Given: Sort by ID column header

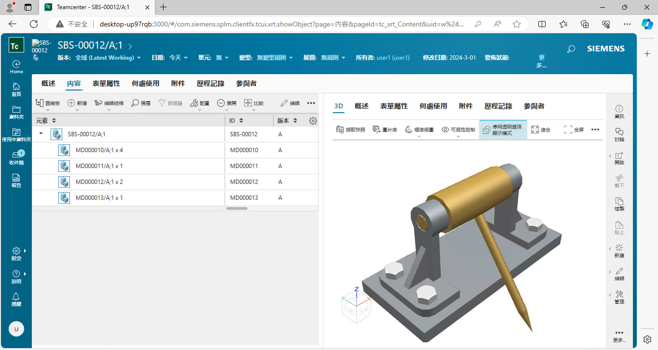Looking at the screenshot, I should pyautogui.click(x=236, y=121).
